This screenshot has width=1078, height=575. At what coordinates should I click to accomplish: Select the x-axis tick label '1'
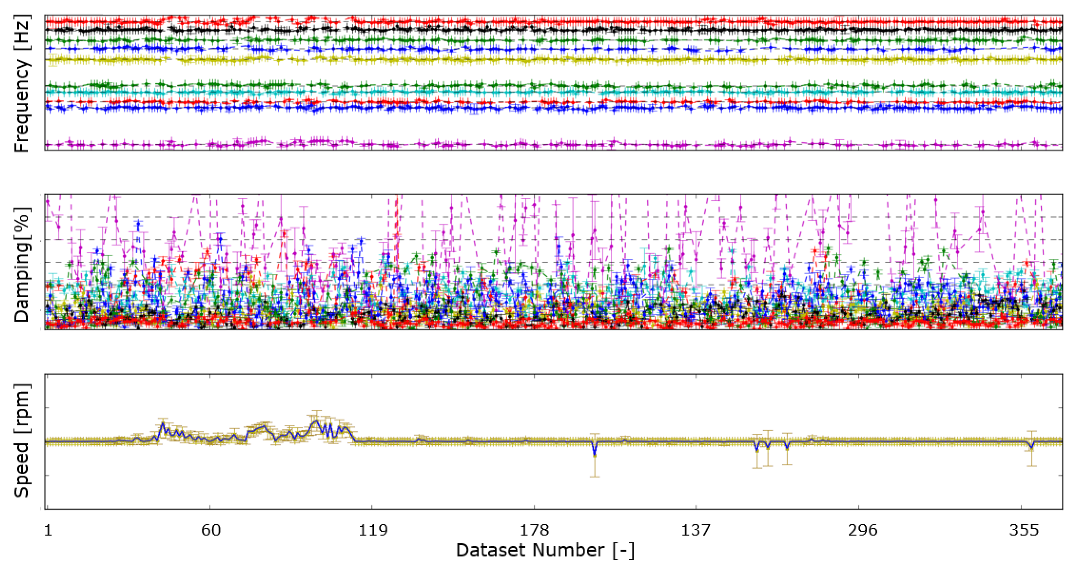pyautogui.click(x=48, y=530)
